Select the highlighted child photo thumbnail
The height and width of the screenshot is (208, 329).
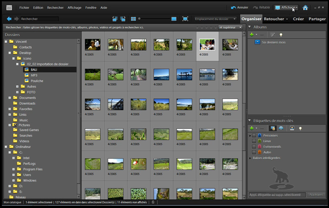point(207,44)
